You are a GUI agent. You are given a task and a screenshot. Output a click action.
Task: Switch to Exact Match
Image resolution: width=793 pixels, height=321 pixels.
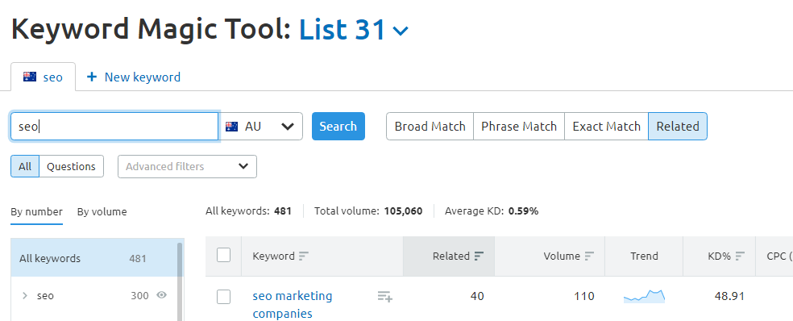tap(606, 126)
